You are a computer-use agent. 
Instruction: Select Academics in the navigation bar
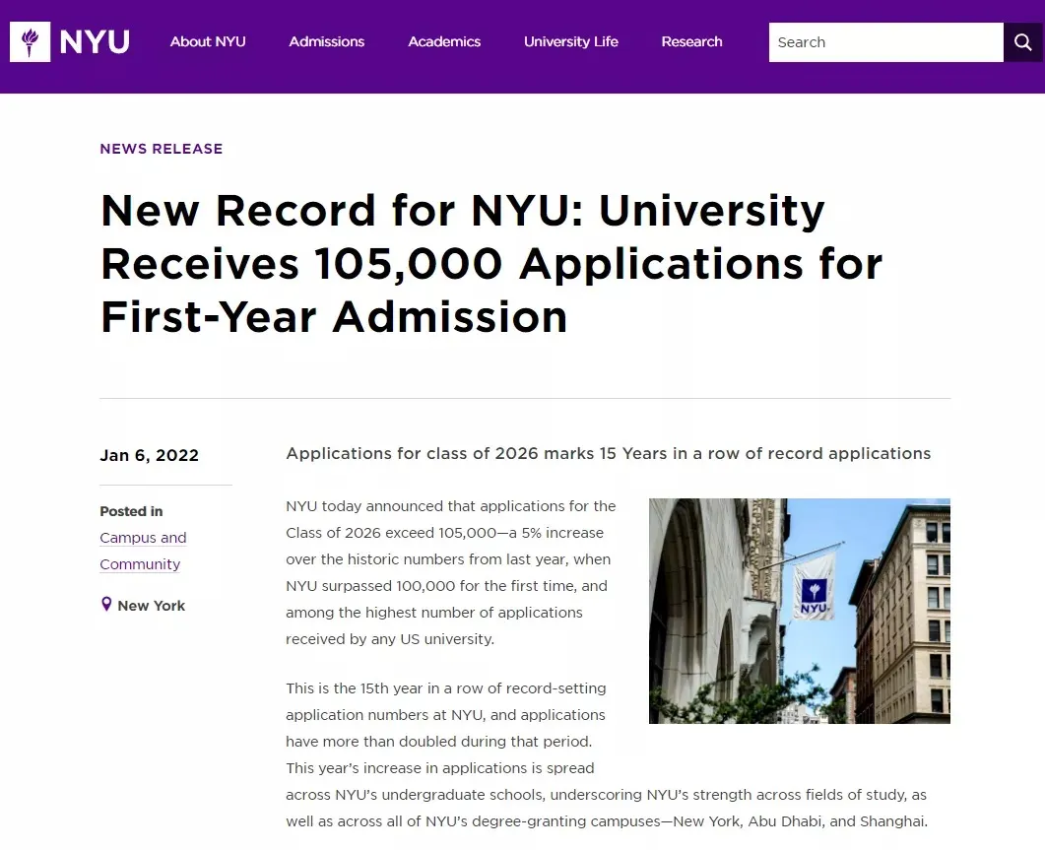click(x=444, y=41)
